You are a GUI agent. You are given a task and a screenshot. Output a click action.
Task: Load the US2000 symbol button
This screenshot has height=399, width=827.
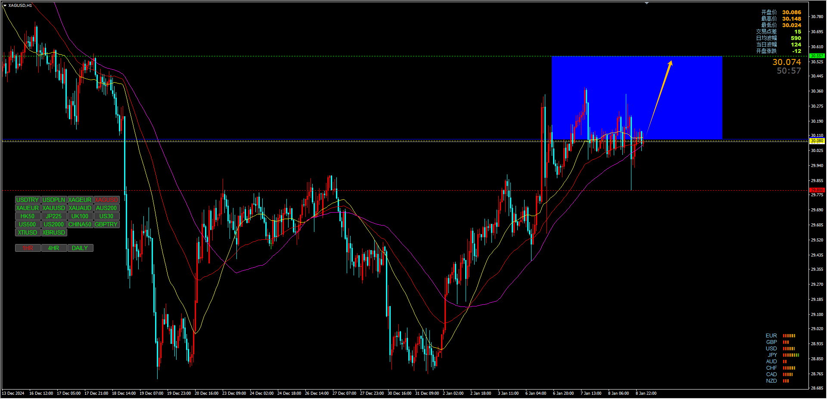pos(54,225)
